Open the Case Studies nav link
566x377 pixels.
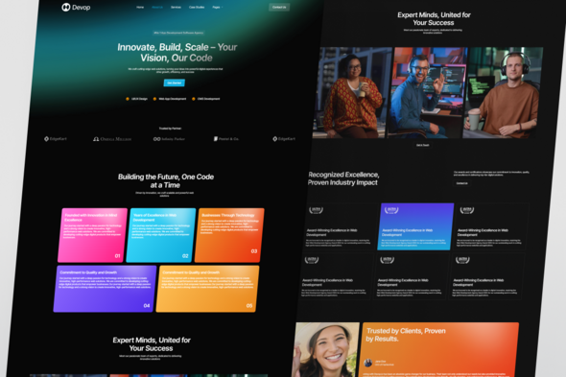coord(197,8)
